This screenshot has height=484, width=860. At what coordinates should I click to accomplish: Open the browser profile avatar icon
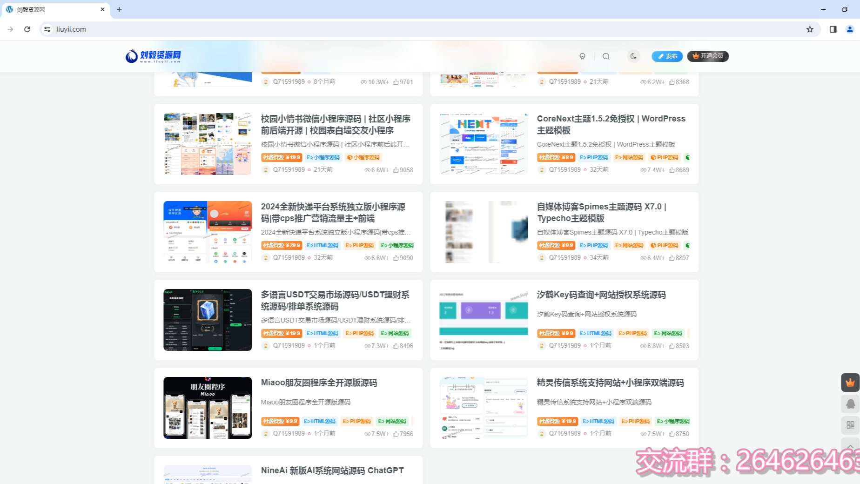(x=850, y=29)
